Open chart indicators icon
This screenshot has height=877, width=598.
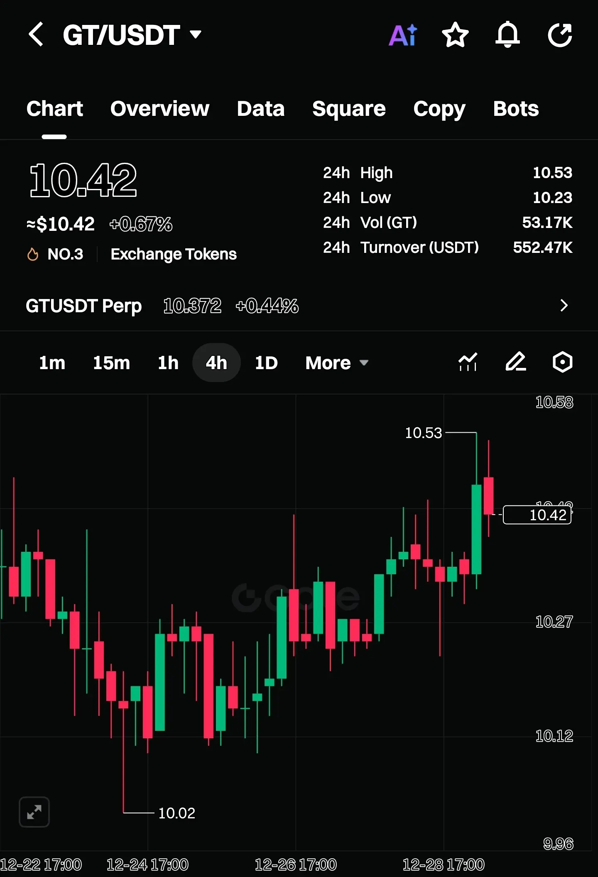(x=468, y=362)
